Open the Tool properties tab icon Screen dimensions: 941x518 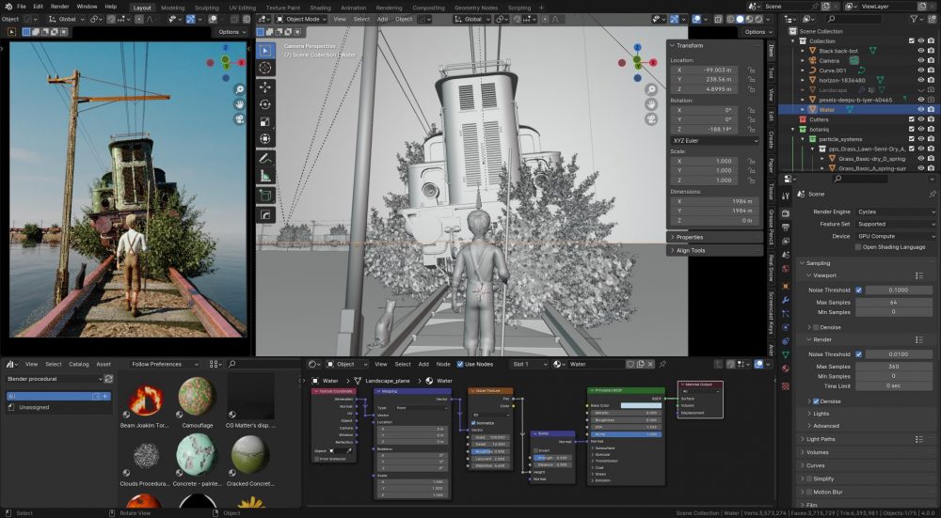786,196
